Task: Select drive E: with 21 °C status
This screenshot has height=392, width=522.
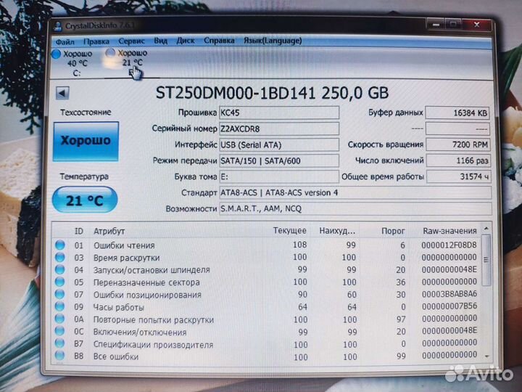Action: (128, 62)
